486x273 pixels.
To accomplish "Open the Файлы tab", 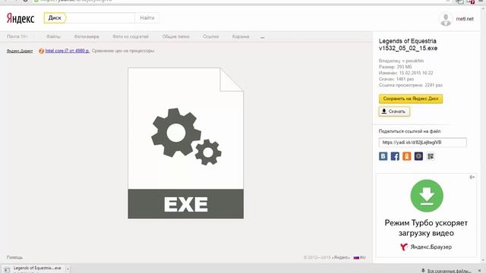I will coord(53,36).
